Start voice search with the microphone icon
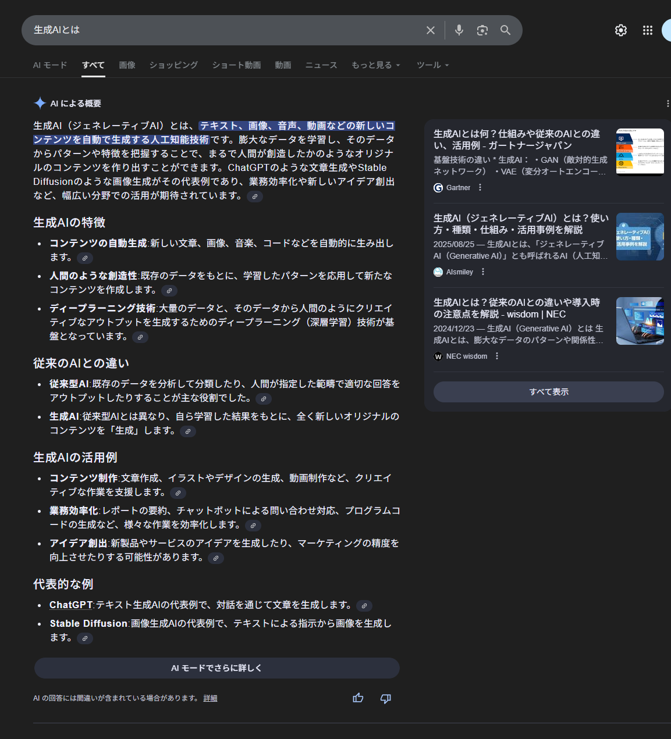 (459, 30)
